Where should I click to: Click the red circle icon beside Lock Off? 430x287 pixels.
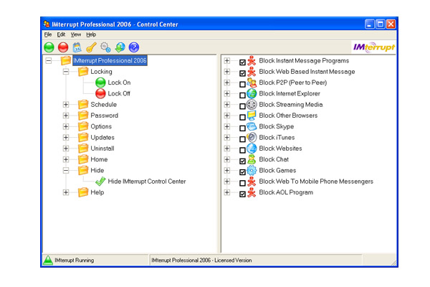tap(100, 93)
